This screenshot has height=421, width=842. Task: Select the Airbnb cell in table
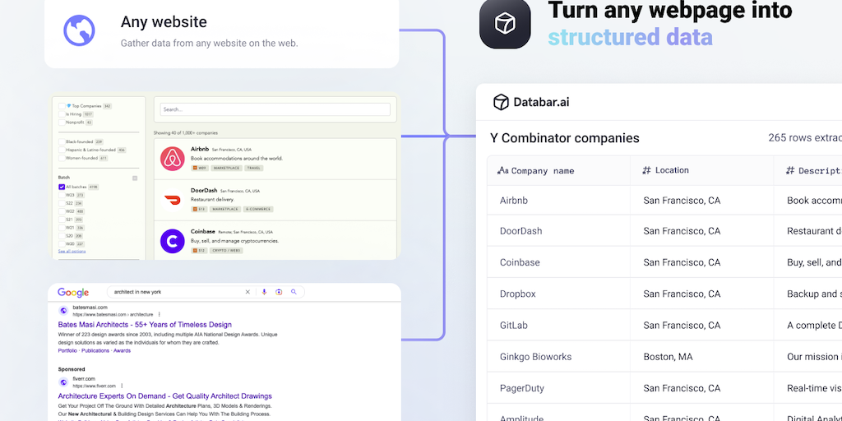pos(558,201)
